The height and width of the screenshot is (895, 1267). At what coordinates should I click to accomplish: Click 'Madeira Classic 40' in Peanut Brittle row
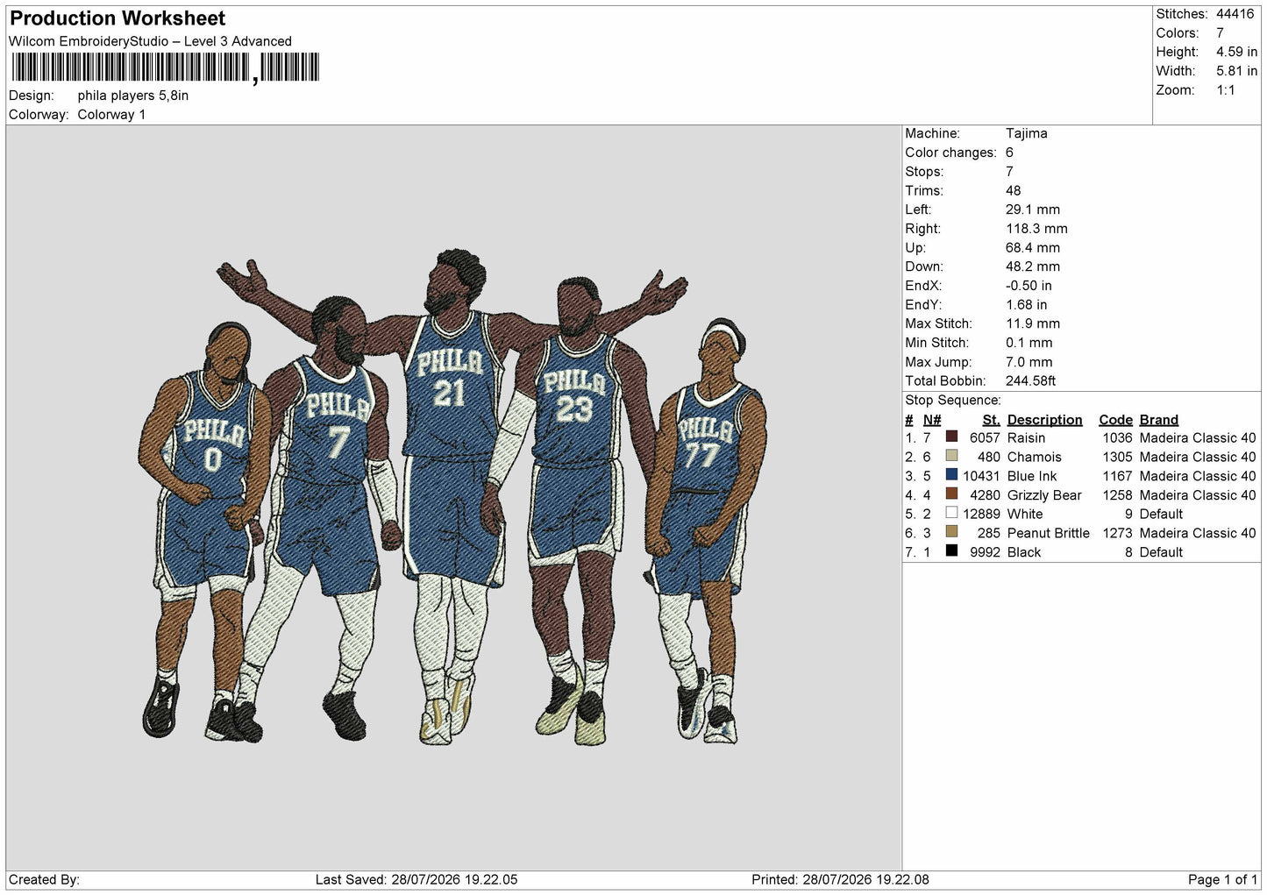coord(1198,533)
